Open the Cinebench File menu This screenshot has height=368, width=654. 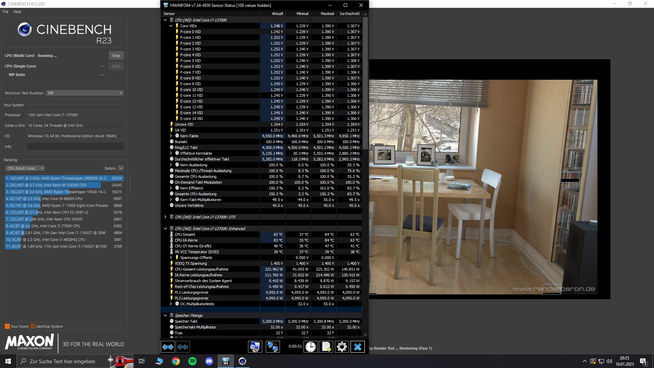pyautogui.click(x=5, y=12)
